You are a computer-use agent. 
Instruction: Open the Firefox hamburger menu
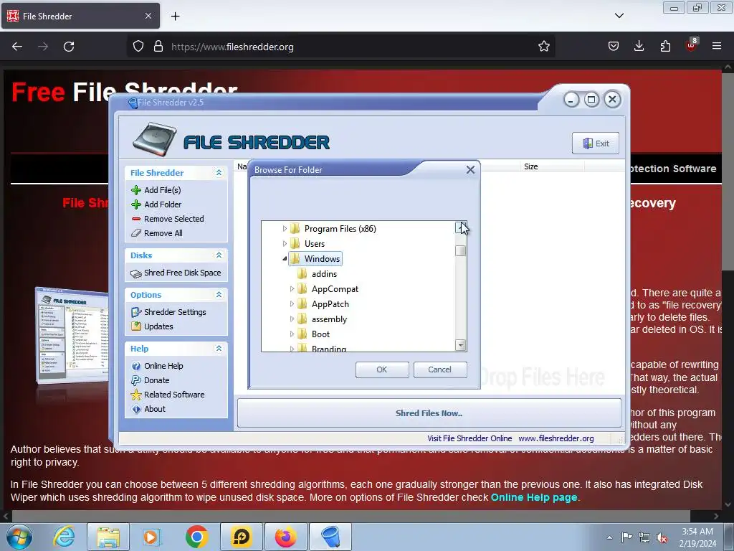[717, 46]
